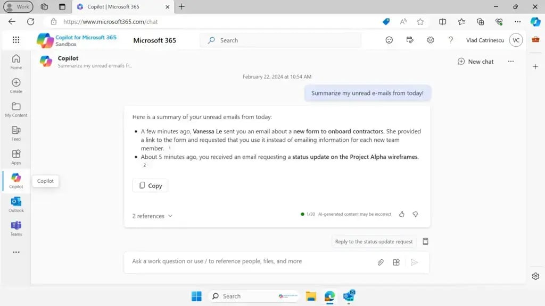Image resolution: width=545 pixels, height=306 pixels.
Task: Click the 'Microsoft 365' header text
Action: [155, 40]
